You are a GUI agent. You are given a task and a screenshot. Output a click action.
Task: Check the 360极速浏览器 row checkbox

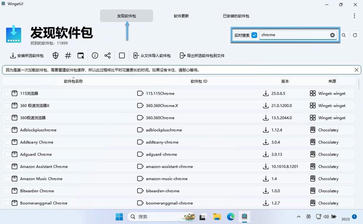click(7, 118)
